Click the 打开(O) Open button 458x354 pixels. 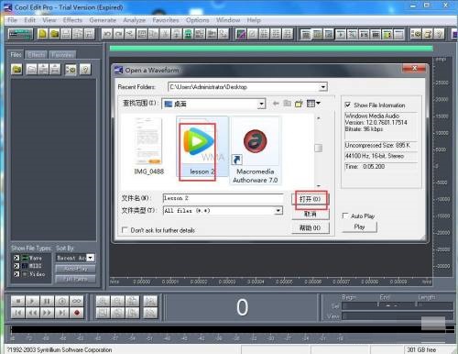coord(311,199)
